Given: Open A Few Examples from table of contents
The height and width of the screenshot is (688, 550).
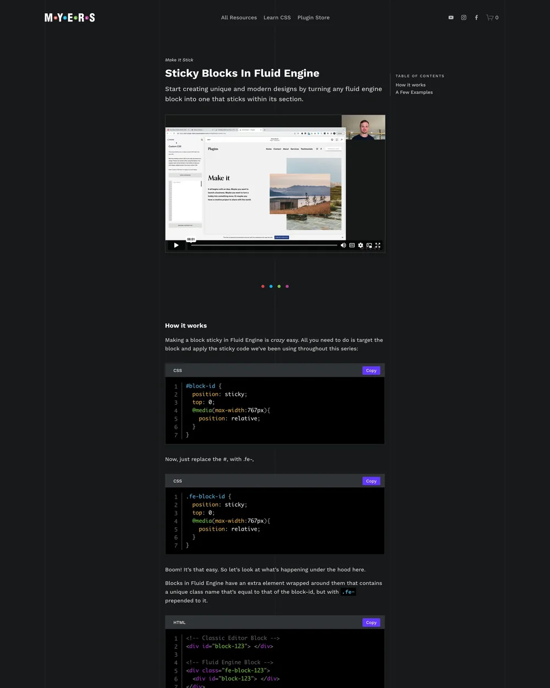Looking at the screenshot, I should pyautogui.click(x=414, y=92).
